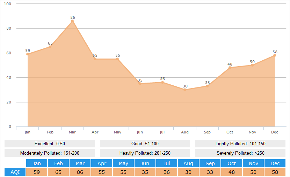Click the August data point labeled 30
290x177 pixels.
click(x=185, y=90)
